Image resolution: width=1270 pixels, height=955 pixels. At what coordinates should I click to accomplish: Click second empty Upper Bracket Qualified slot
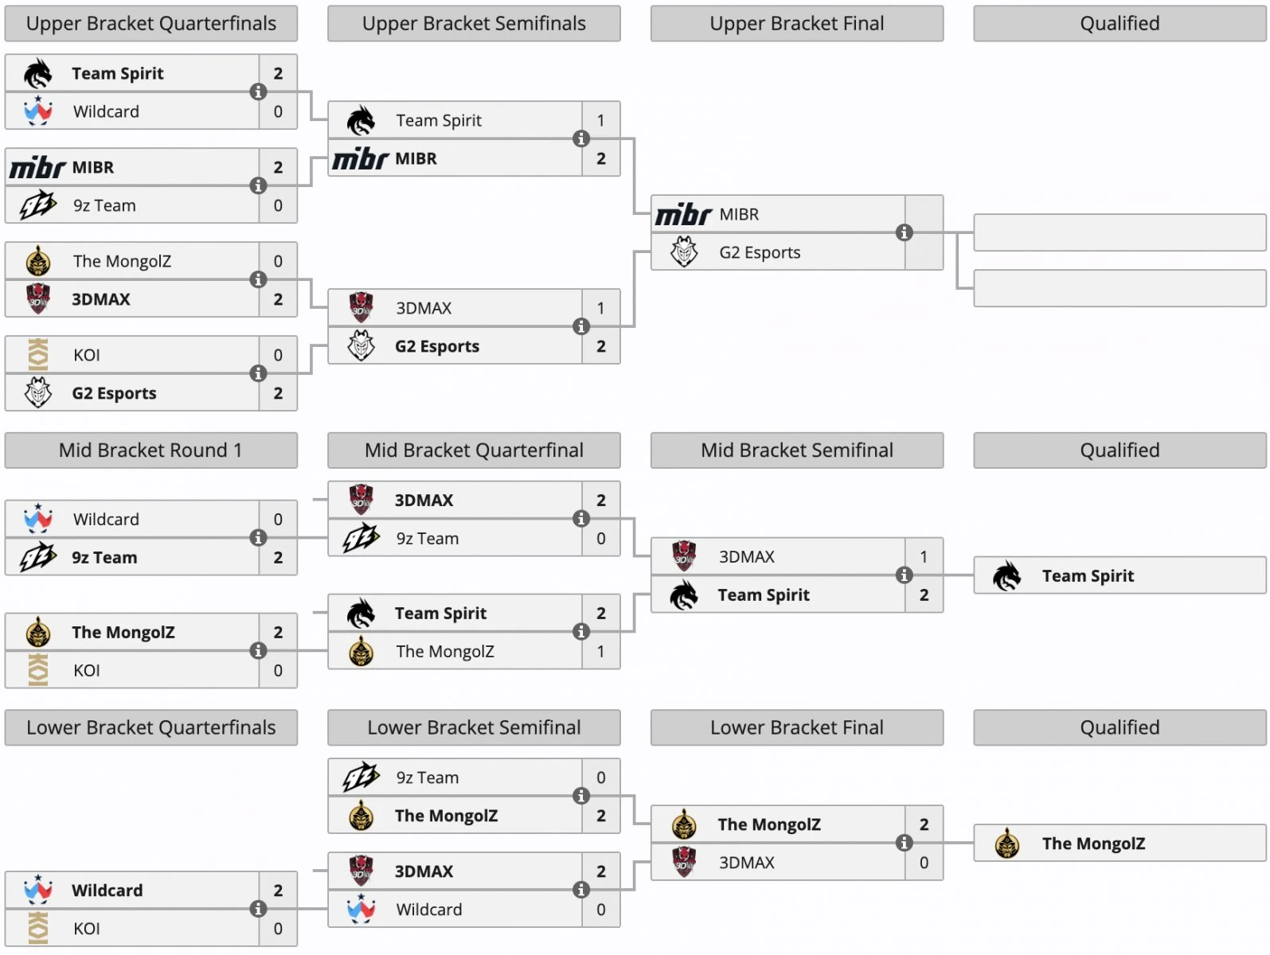coord(1120,288)
